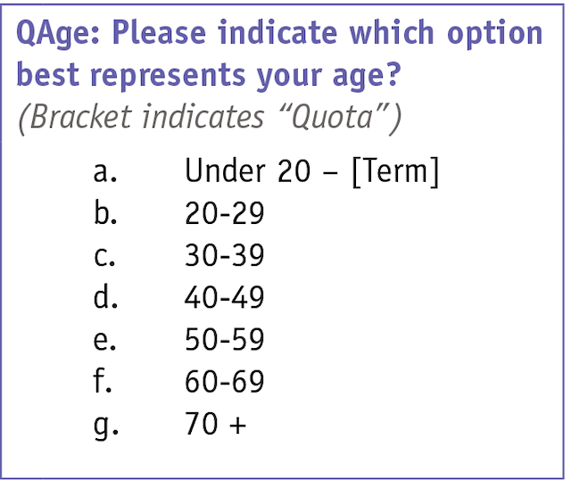
Task: Select the letter "g." option marker
Action: tap(105, 426)
